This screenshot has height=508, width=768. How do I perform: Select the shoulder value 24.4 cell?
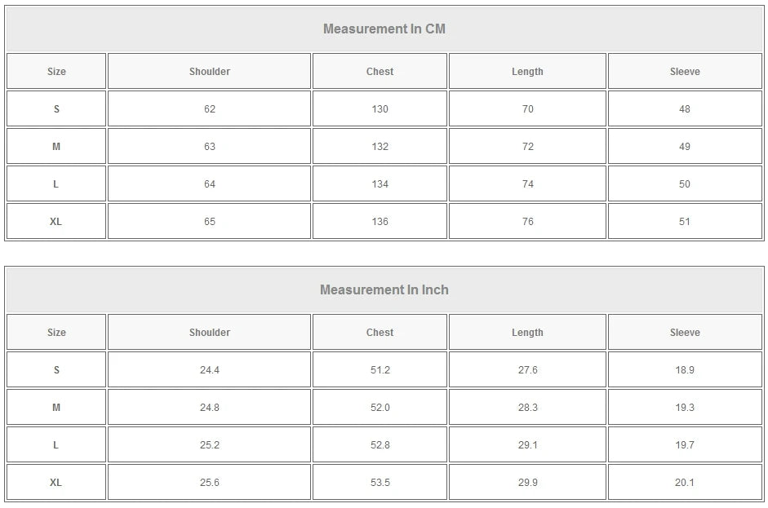click(x=210, y=370)
